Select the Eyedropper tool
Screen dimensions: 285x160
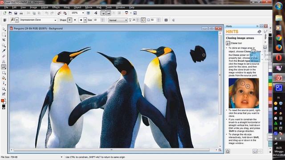click(x=4, y=51)
